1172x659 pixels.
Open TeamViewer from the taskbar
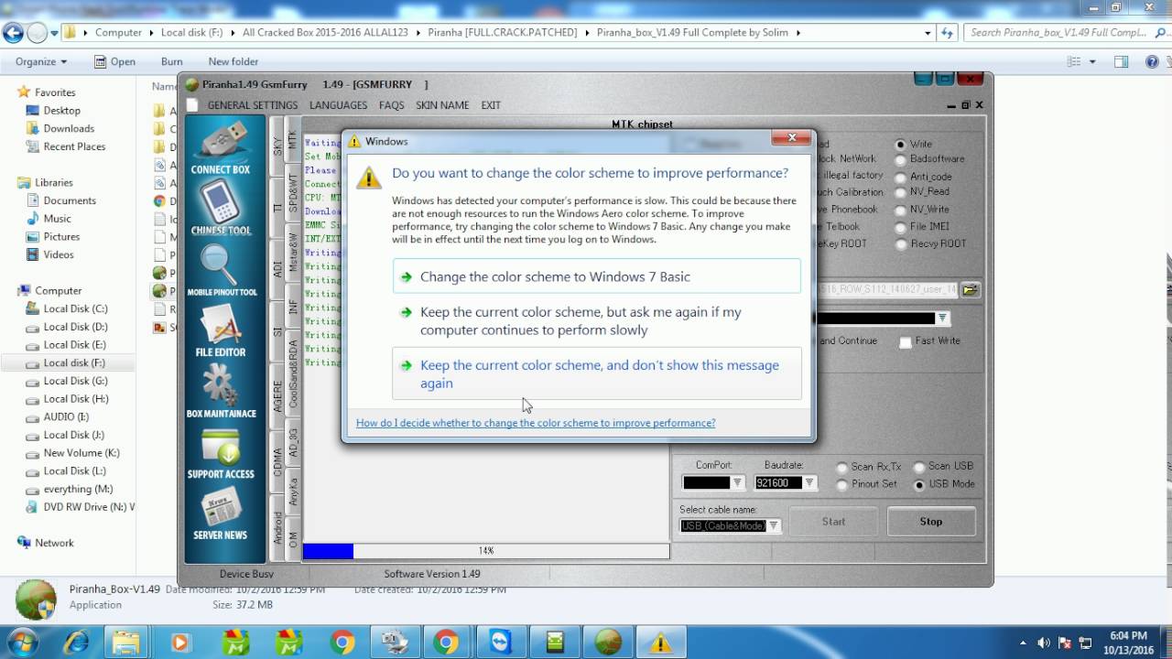pyautogui.click(x=500, y=642)
